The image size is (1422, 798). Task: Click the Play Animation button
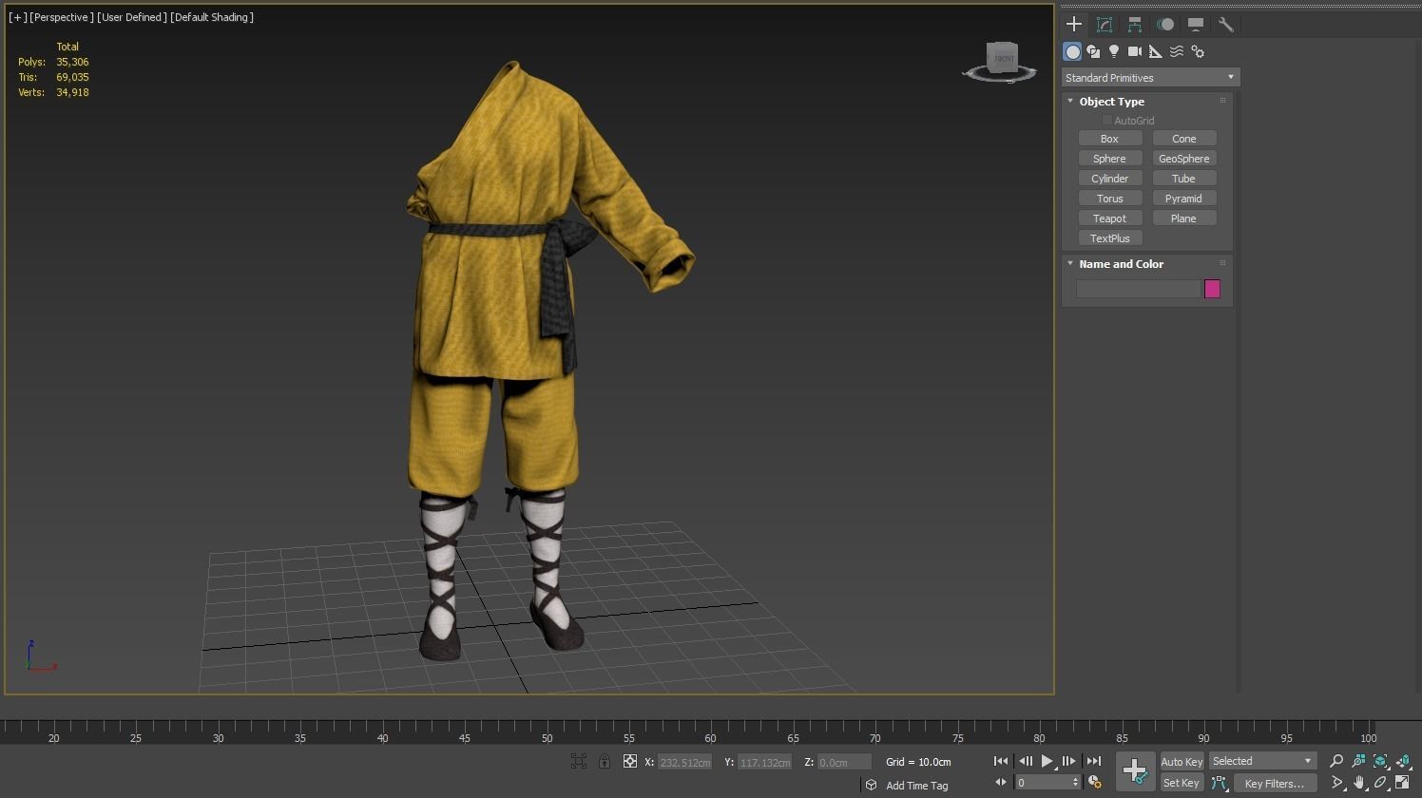(1047, 761)
